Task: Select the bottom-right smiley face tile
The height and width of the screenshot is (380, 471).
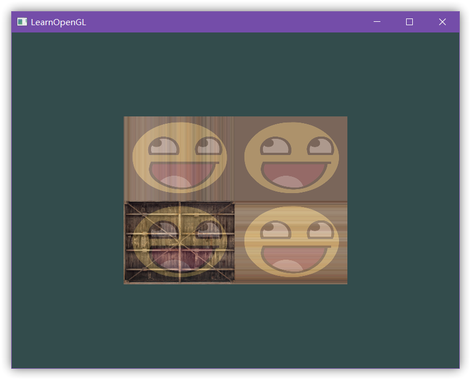Action: coord(291,242)
